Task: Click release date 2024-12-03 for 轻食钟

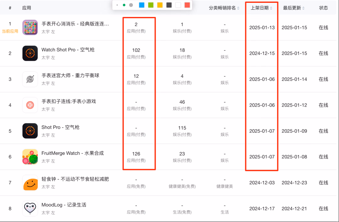Action: tap(262, 183)
